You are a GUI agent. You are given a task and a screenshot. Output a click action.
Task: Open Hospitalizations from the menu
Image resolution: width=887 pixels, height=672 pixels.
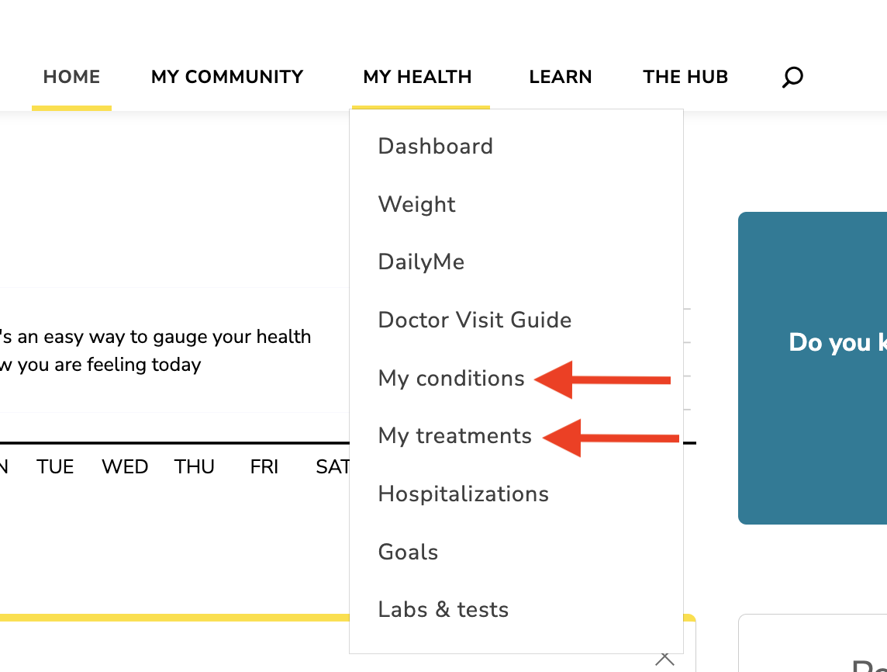click(x=464, y=494)
